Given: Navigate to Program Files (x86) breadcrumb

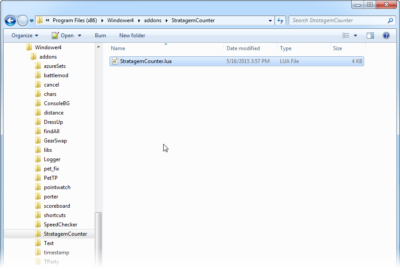Looking at the screenshot, I should (75, 20).
